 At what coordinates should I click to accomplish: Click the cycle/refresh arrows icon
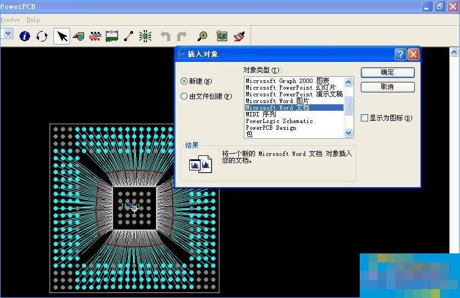(x=42, y=36)
